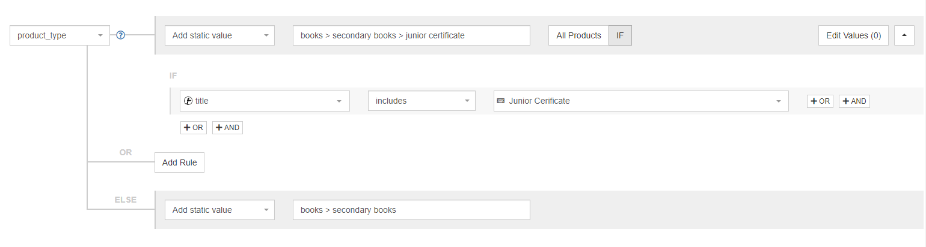Click the blue question mark help icon
The height and width of the screenshot is (247, 926).
point(120,35)
